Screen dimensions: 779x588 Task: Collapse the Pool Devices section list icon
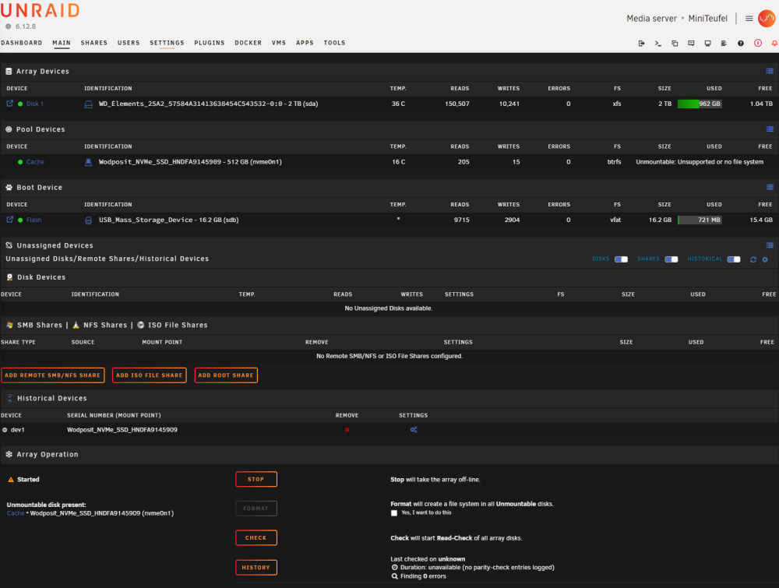click(770, 129)
